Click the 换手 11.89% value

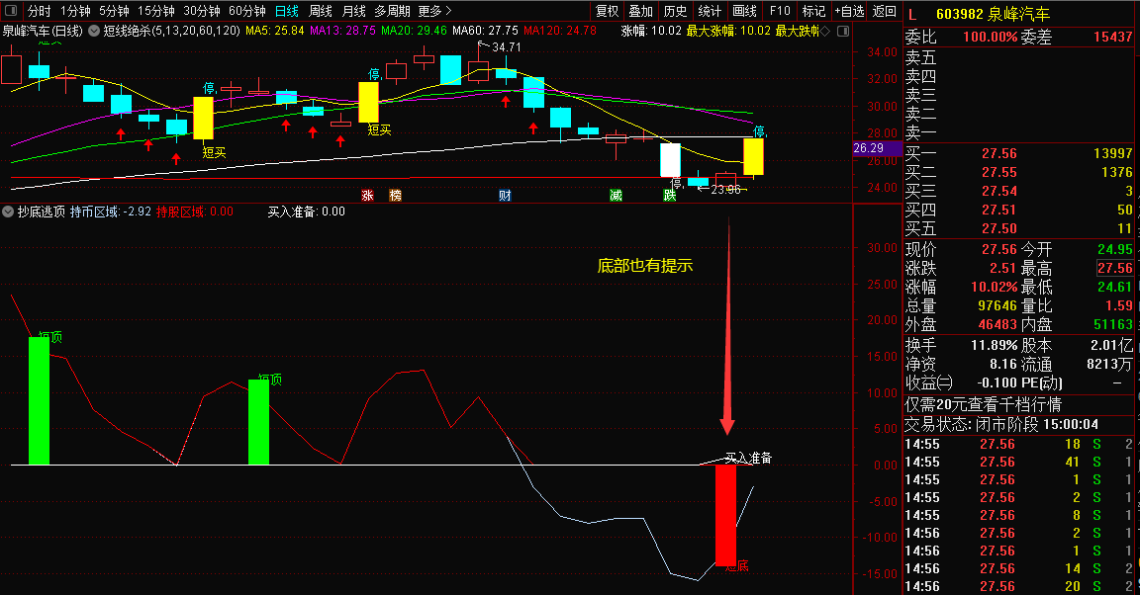click(994, 345)
